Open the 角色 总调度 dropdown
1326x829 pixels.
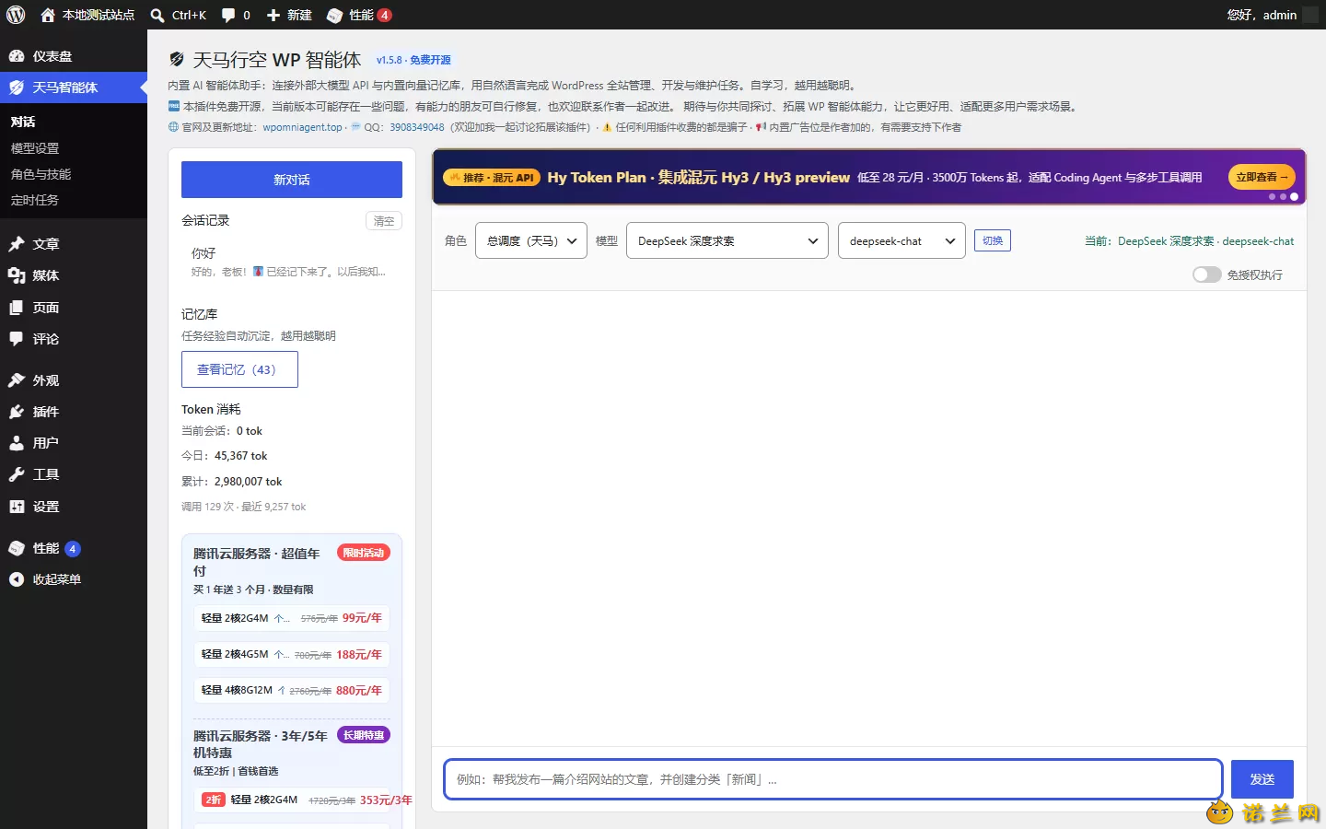531,241
